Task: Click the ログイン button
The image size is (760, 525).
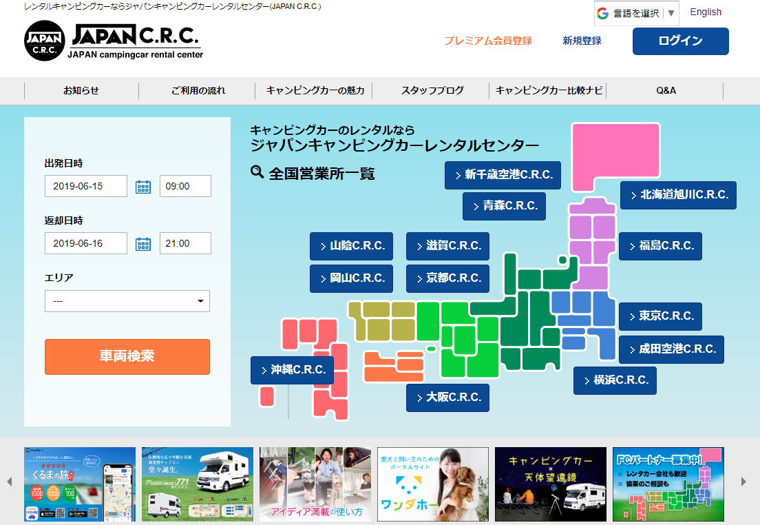Action: click(x=680, y=41)
